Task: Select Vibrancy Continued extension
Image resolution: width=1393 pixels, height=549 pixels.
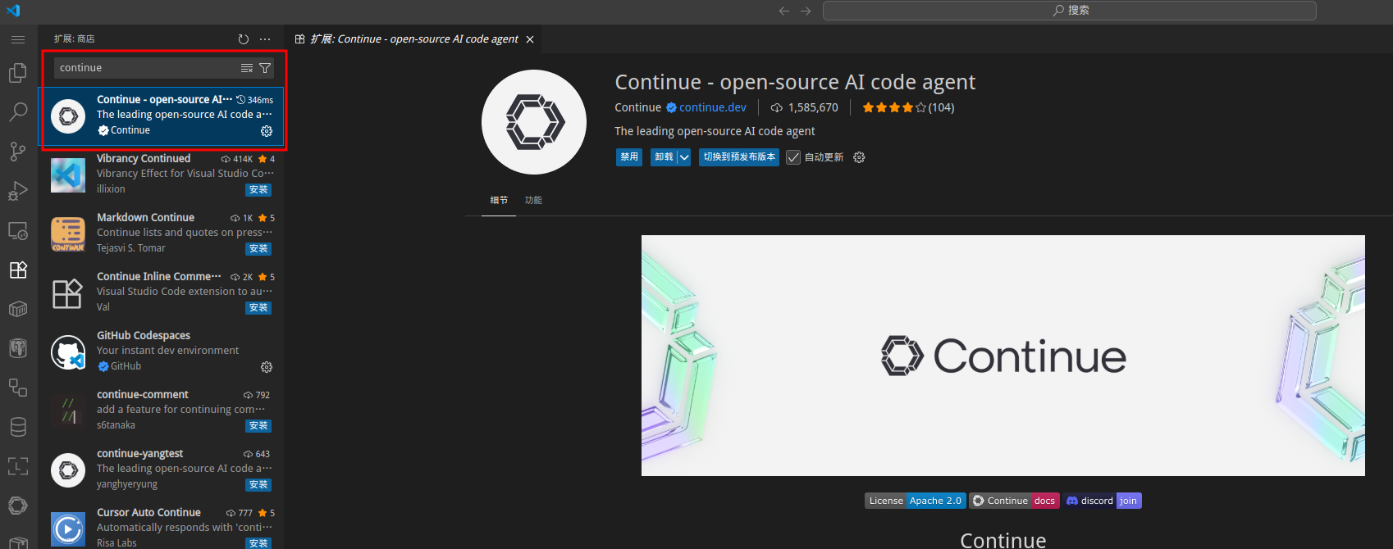Action: point(161,175)
